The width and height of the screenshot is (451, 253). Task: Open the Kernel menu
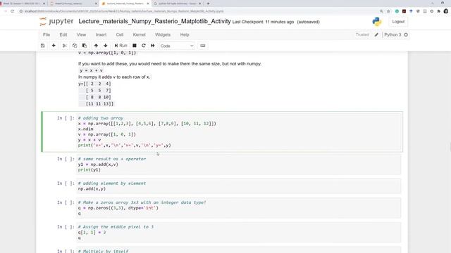[140, 34]
